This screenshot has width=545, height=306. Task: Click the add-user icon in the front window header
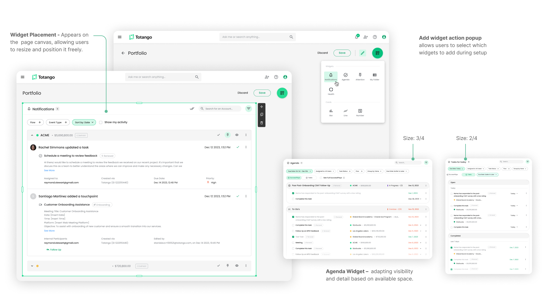coord(267,77)
